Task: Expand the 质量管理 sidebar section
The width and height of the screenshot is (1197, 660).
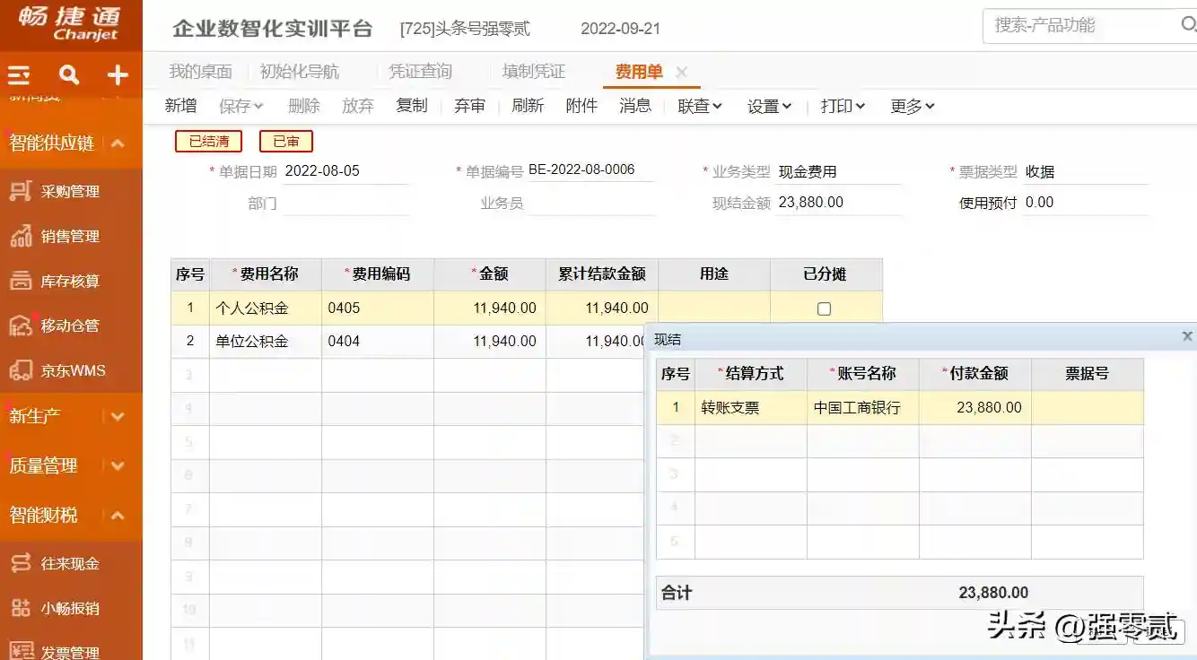Action: pyautogui.click(x=117, y=465)
